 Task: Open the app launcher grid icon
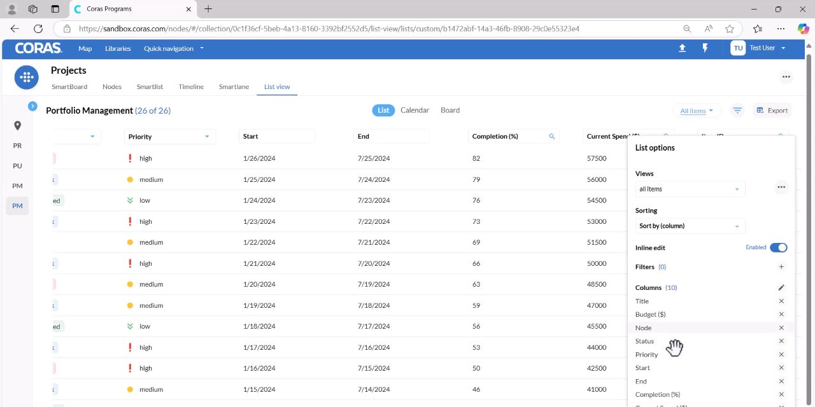point(26,78)
